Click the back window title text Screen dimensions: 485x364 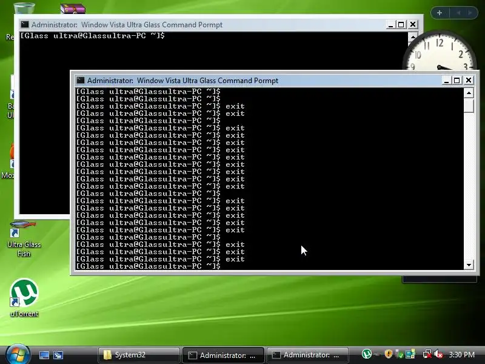click(127, 24)
